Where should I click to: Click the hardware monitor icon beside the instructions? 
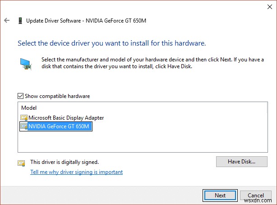click(x=27, y=63)
